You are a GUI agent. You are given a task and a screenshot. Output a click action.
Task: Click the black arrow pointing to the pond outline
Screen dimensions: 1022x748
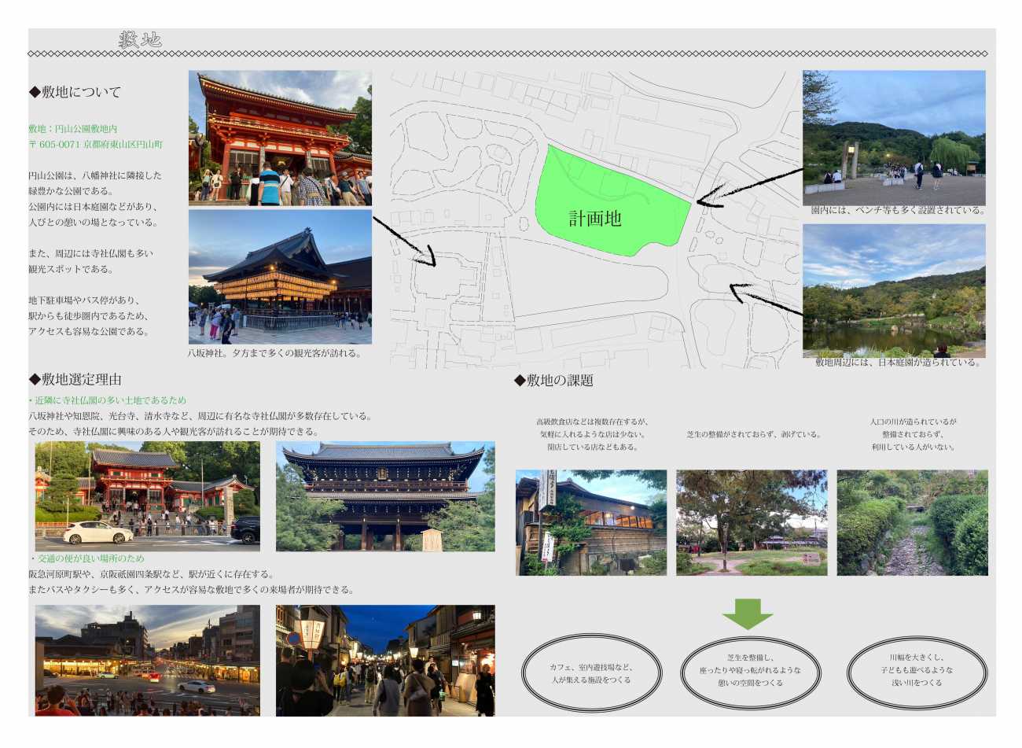tap(766, 303)
